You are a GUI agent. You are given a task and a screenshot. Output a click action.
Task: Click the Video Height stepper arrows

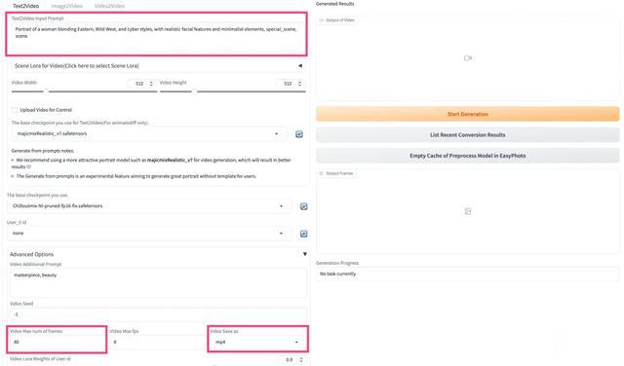[x=299, y=84]
